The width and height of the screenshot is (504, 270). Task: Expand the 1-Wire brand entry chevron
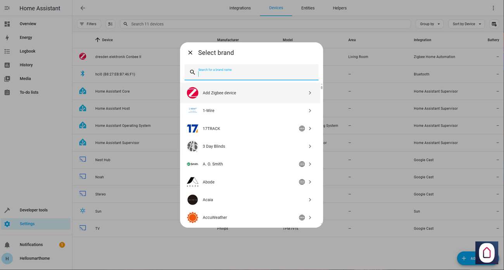[310, 111]
